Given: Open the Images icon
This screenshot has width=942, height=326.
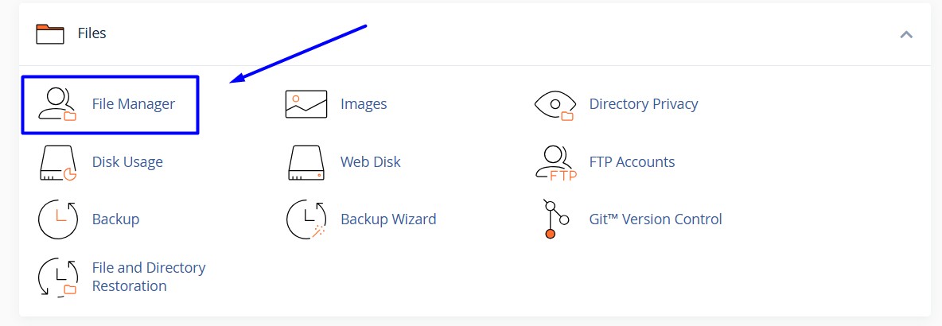Looking at the screenshot, I should (306, 104).
